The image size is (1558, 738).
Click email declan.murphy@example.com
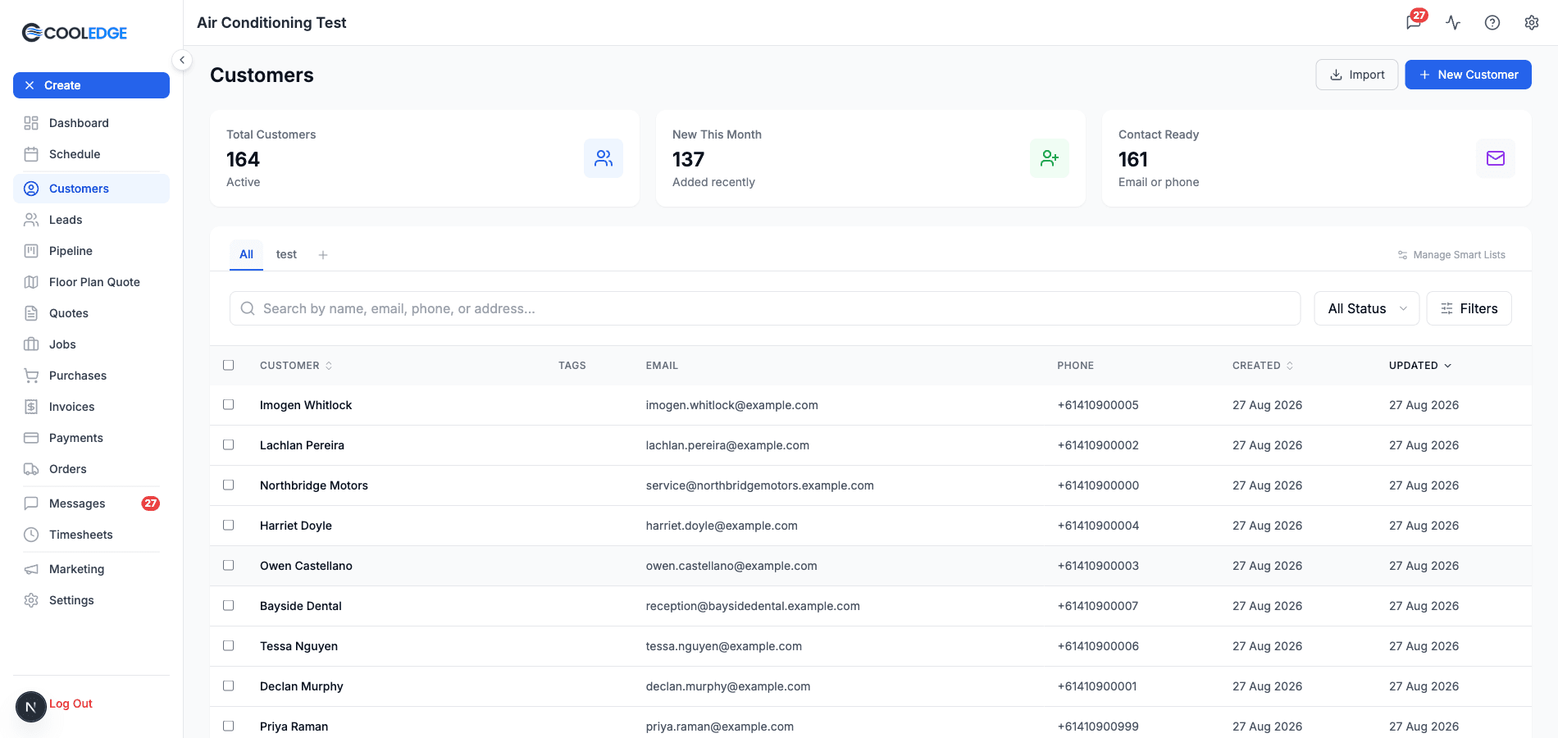tap(728, 686)
